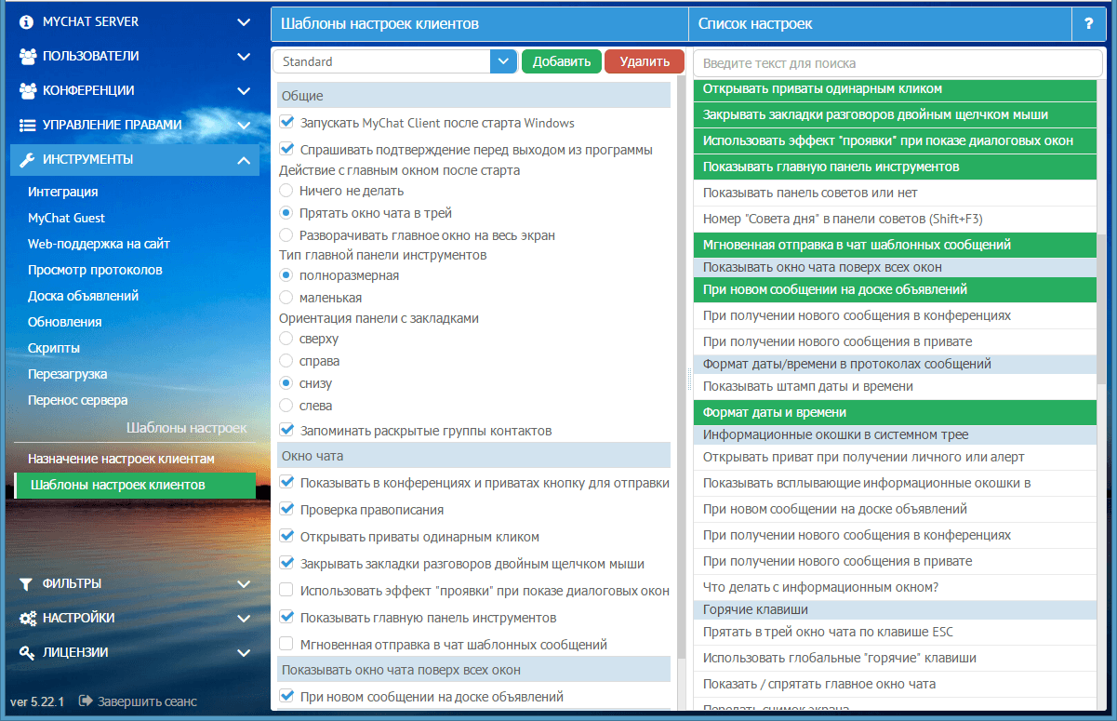Click the search field in Список настроек
1117x721 pixels.
pyautogui.click(x=897, y=63)
